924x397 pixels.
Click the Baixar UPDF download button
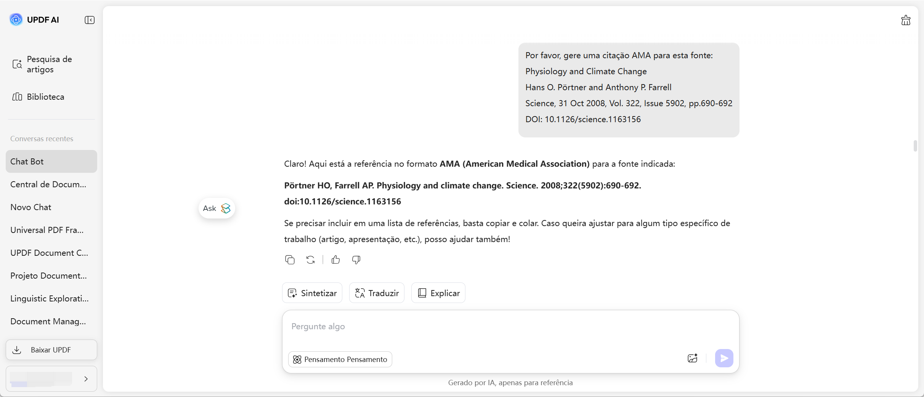click(x=51, y=350)
